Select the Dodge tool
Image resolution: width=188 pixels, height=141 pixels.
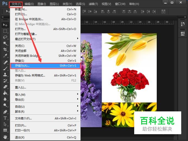coord(5,105)
